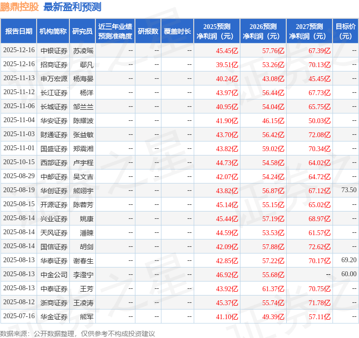Screen dimensions: 359x338
Task: Click the 2025 forecast value 39.51亿
Action: (227, 65)
